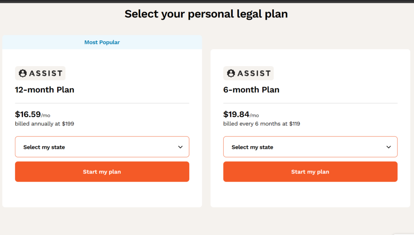Screen dimensions: 414x235
Task: Click the 12-month Plan title
Action: 44,90
